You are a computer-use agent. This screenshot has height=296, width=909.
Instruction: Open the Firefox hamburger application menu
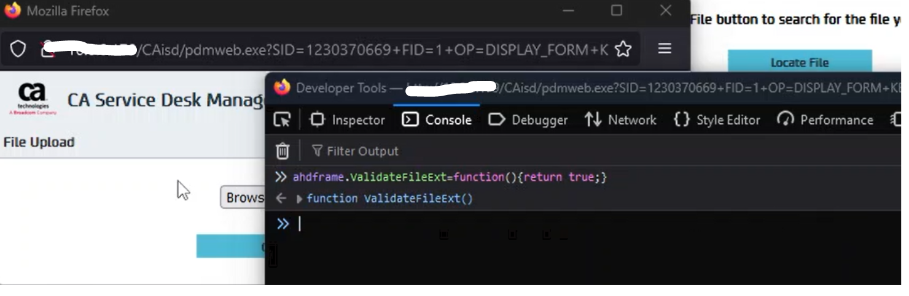coord(665,48)
